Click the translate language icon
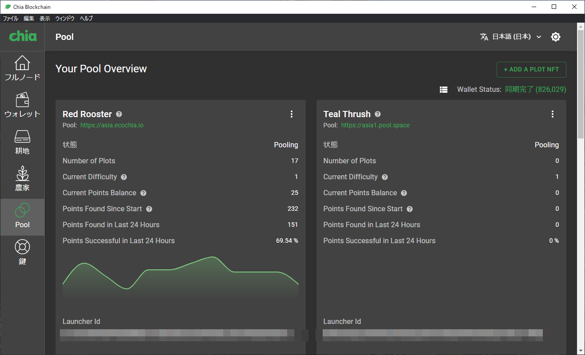Image resolution: width=585 pixels, height=355 pixels. tap(484, 37)
